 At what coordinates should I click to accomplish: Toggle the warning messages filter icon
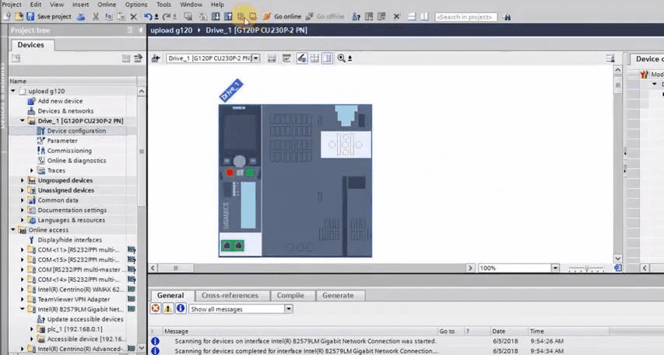[x=168, y=308]
